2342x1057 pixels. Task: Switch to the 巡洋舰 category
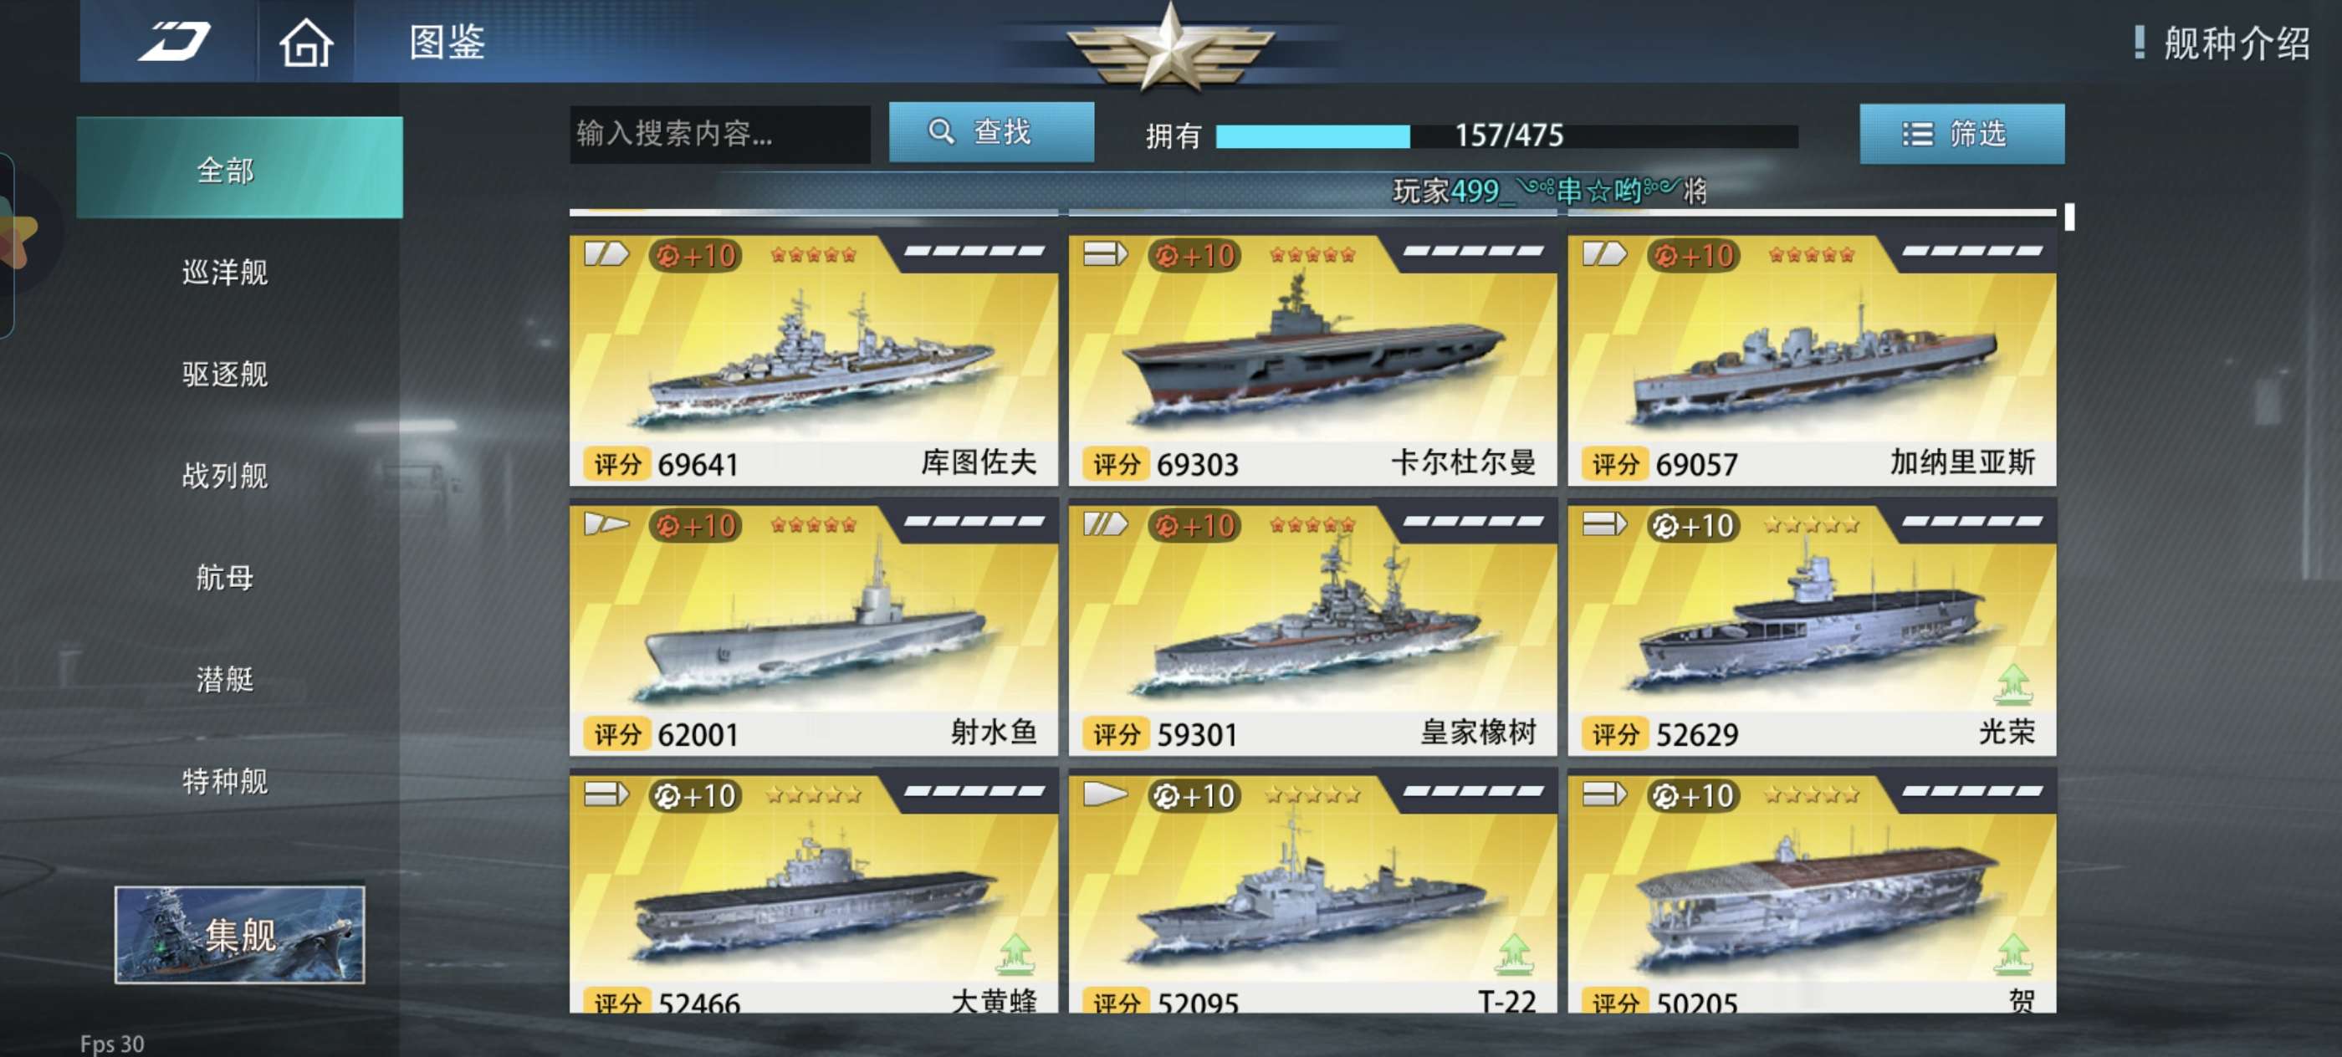224,272
